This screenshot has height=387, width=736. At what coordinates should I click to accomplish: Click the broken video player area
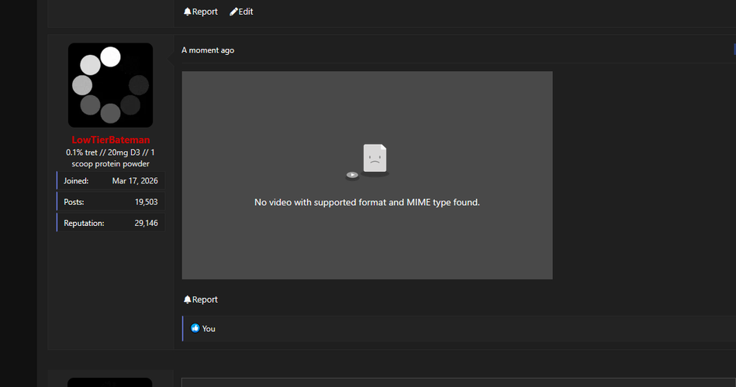(x=367, y=175)
